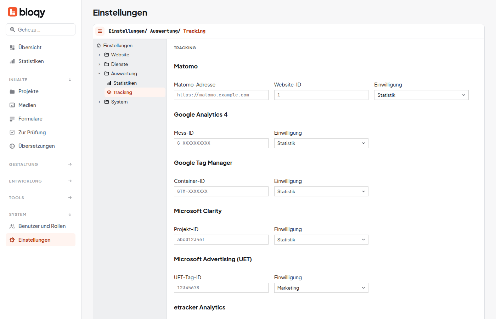496x319 pixels.
Task: Click the Projekte folder icon
Action: point(12,91)
